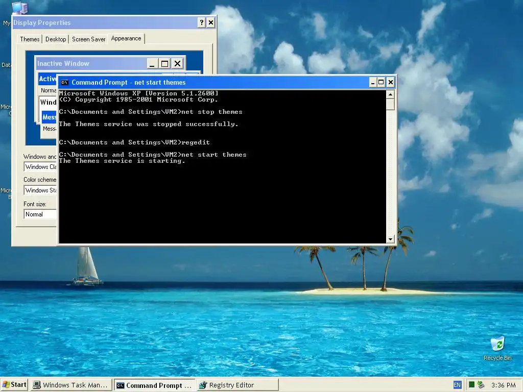Click 'The Themes service was stopped successfully.' text
Viewport: 523px width, 392px height.
click(149, 124)
